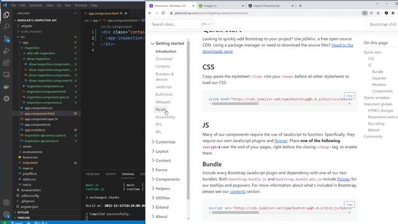
Task: Open the Download docs page link
Action: 164,59
